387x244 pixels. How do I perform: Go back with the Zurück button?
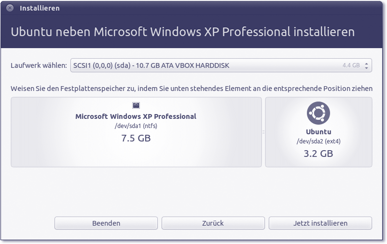pyautogui.click(x=213, y=223)
